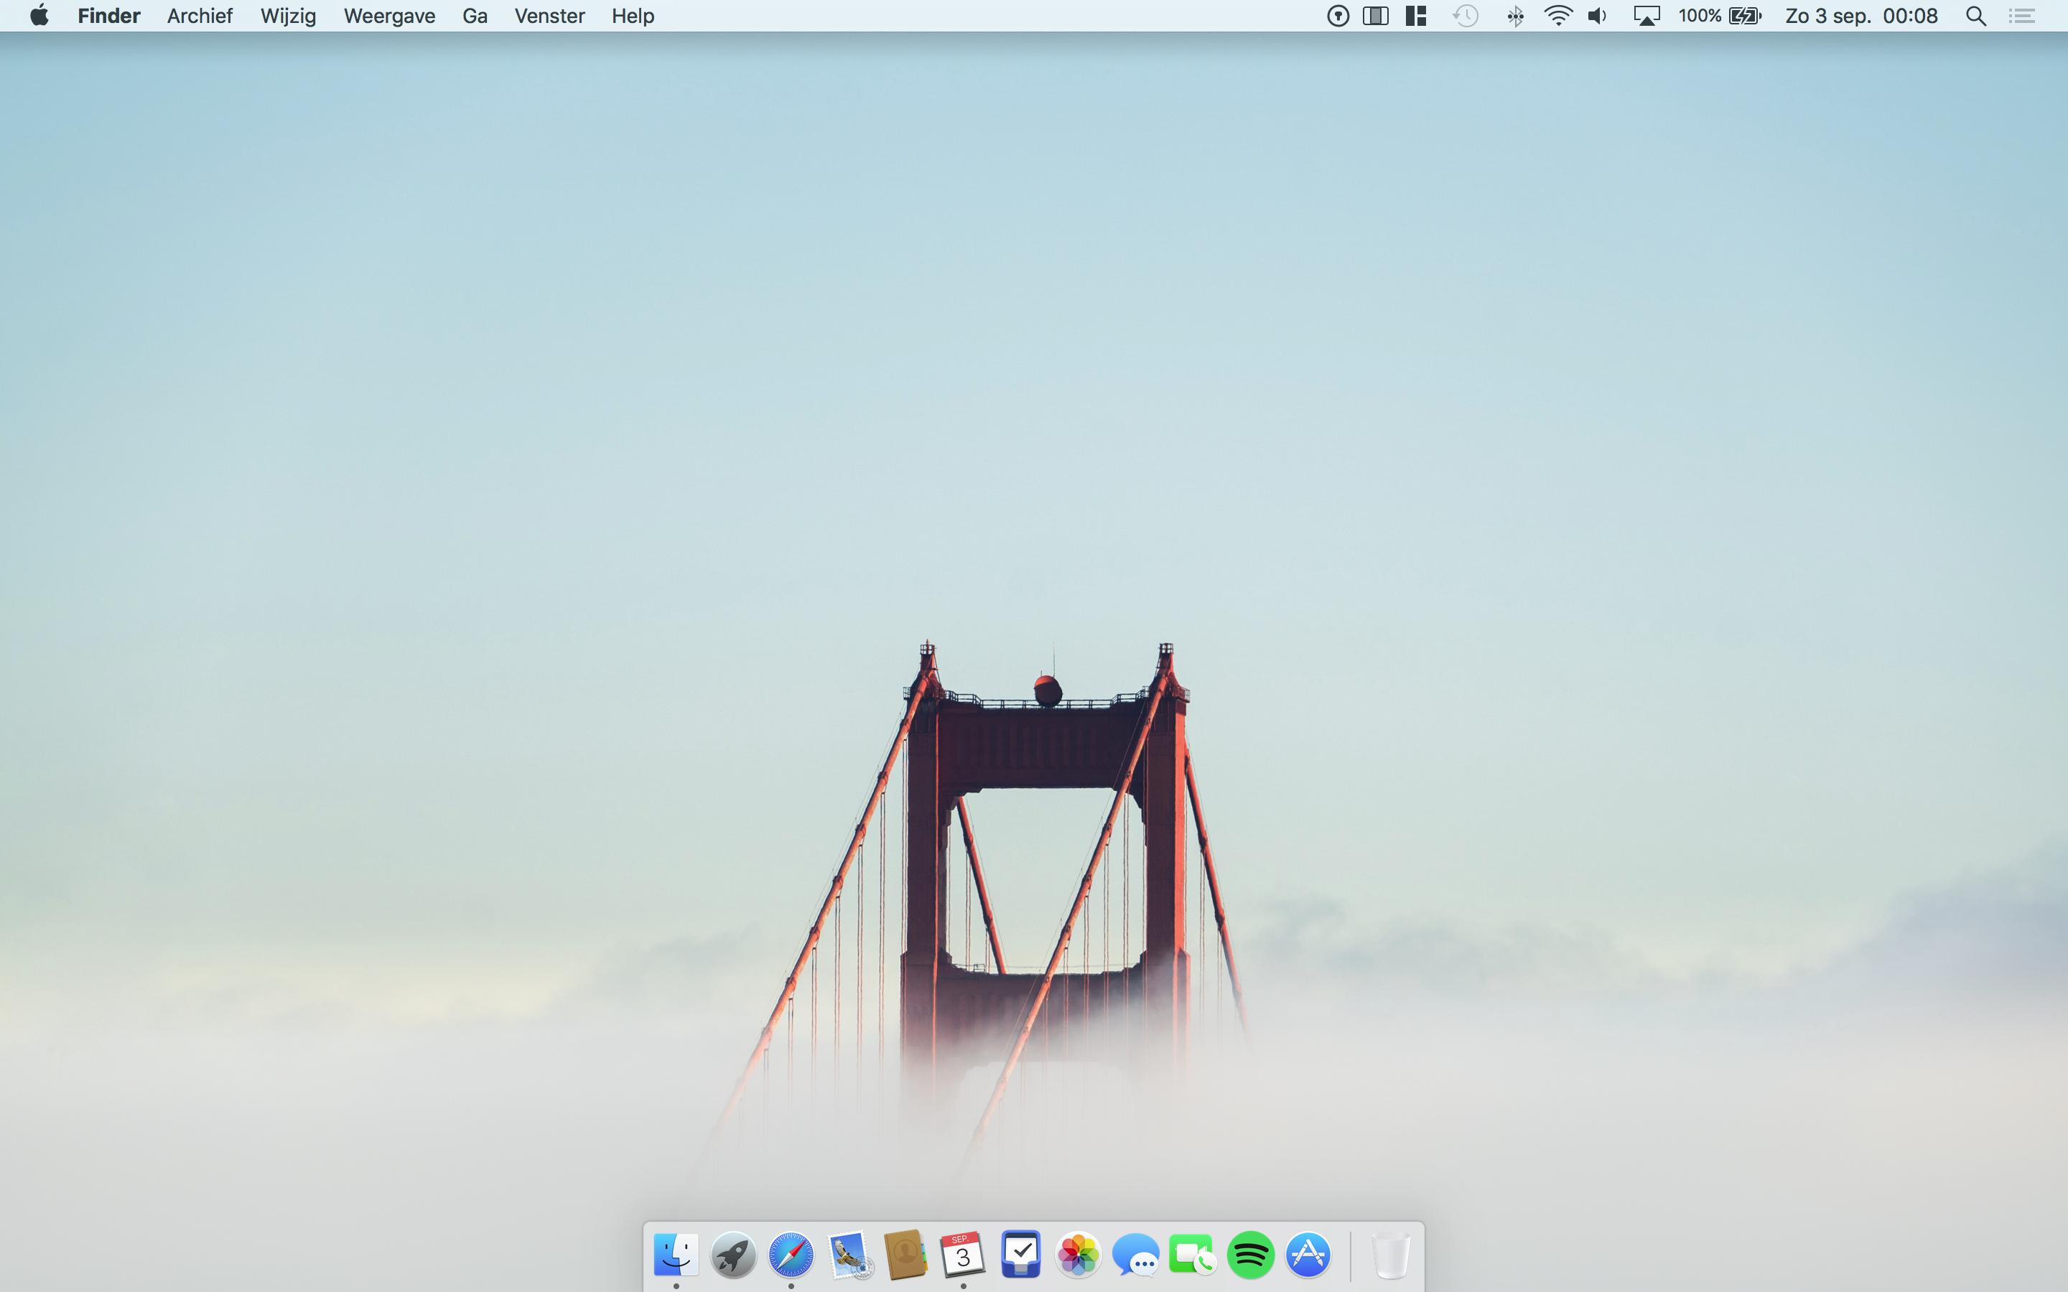This screenshot has width=2068, height=1292.
Task: Open Mail stamp icon in Dock
Action: tap(849, 1255)
